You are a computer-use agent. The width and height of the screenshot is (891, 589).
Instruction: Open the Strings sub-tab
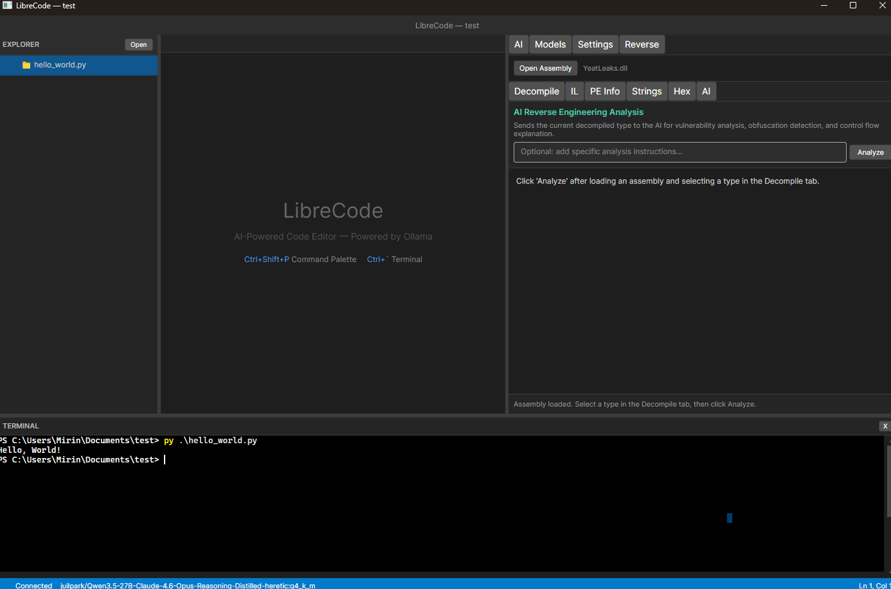(647, 91)
